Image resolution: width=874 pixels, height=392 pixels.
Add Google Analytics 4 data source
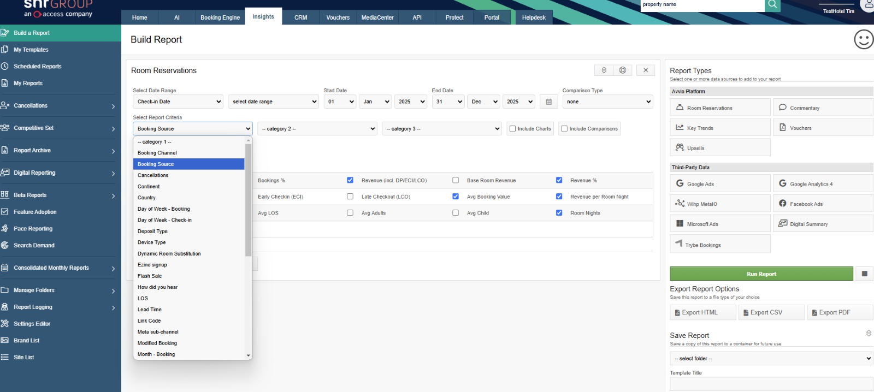click(823, 183)
